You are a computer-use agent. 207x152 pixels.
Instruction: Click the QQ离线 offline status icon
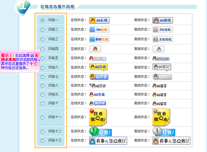pos(163,20)
